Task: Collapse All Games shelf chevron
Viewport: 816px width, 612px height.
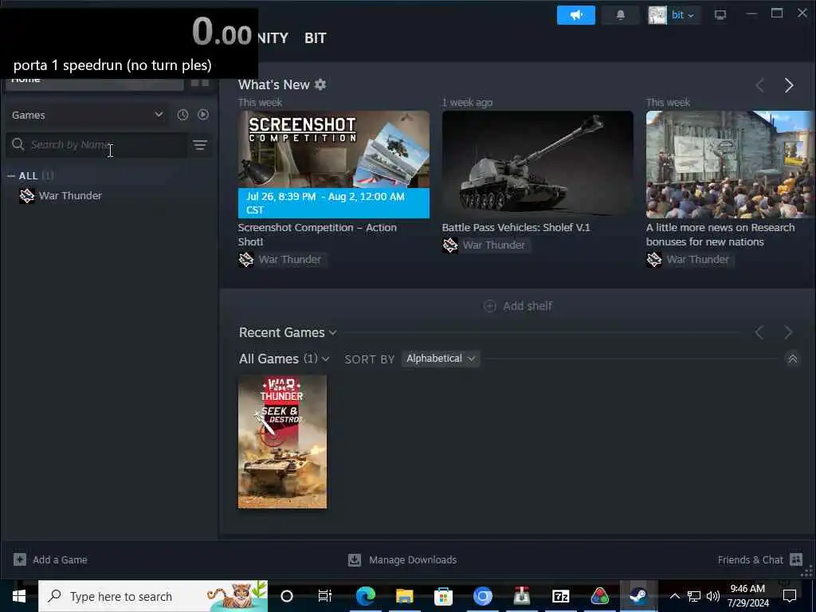Action: 793,359
